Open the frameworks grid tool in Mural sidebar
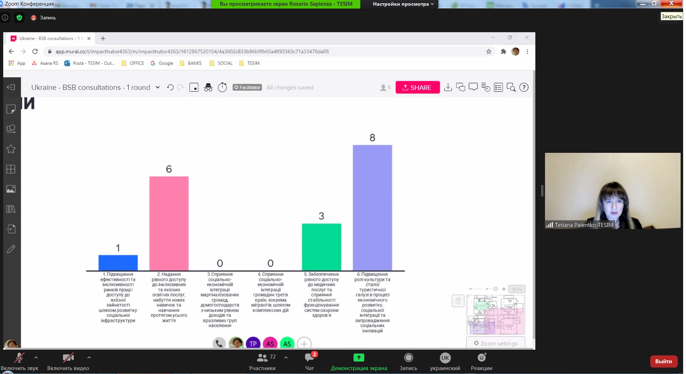 11,169
